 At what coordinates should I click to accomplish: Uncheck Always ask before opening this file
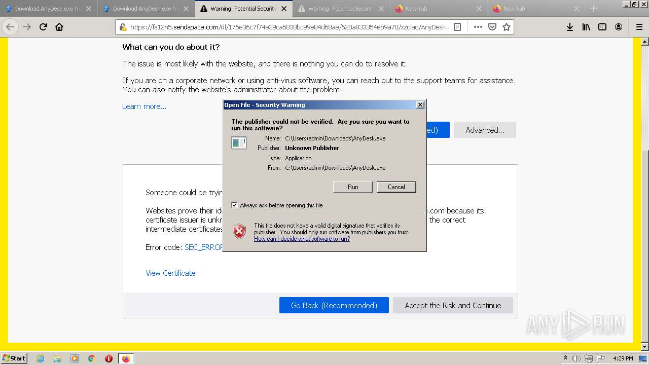click(234, 205)
